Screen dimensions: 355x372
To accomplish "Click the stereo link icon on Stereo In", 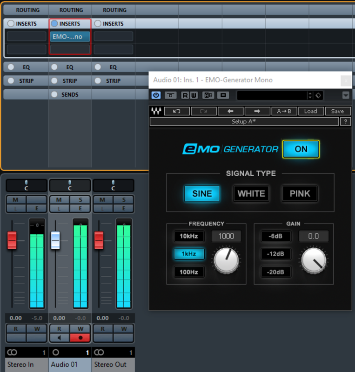I will [12, 352].
